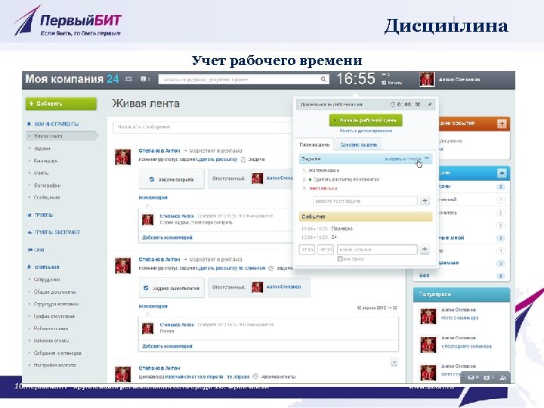Open Файлы in the sidebar menu
Screen dimensions: 544x408
click(41, 173)
